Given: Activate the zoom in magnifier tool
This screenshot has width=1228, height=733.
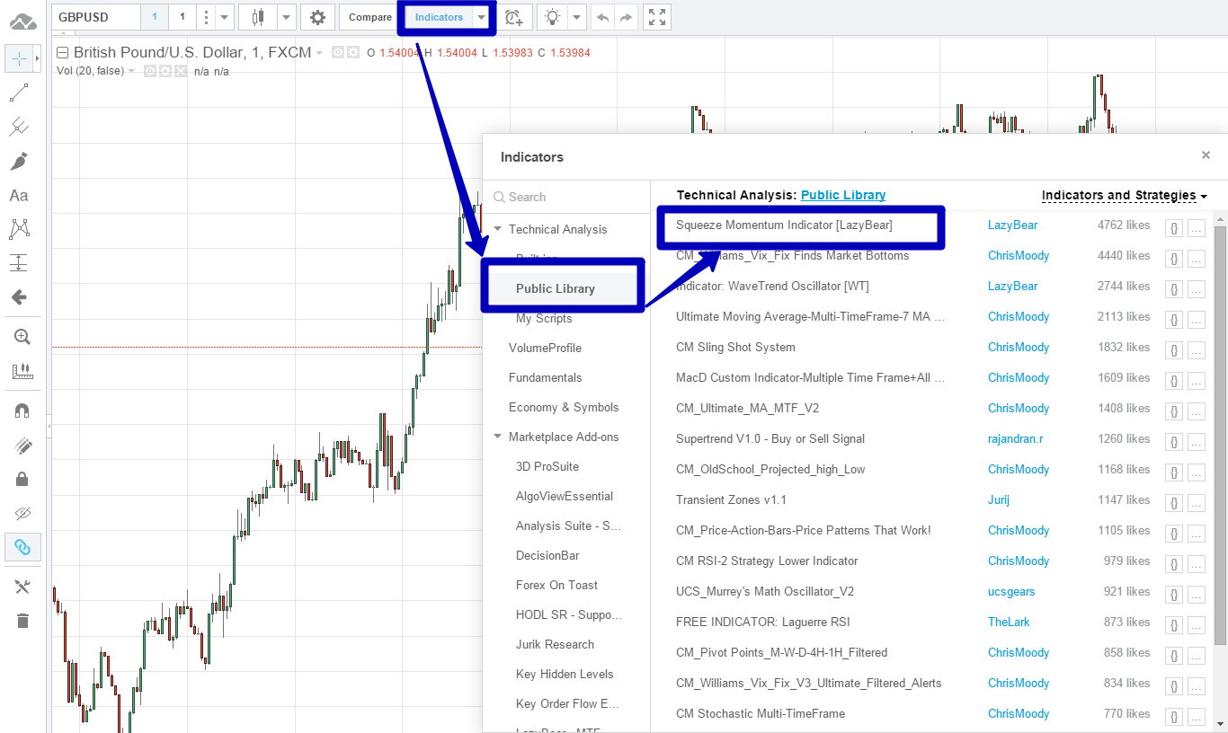Looking at the screenshot, I should click(x=22, y=337).
